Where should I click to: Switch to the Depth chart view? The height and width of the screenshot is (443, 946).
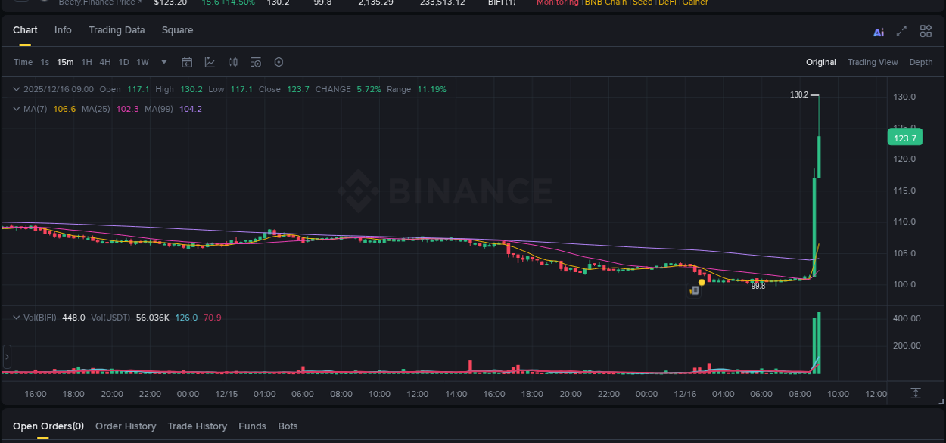coord(921,62)
